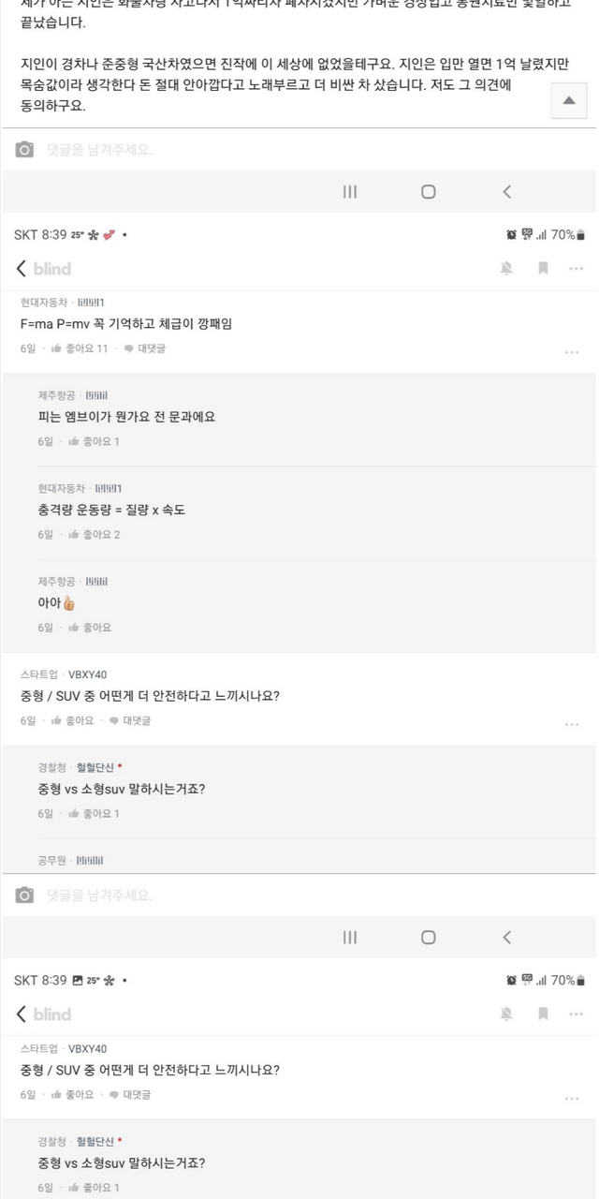This screenshot has width=599, height=1199.
Task: Tap 대댓글 on the upper VBXY40 comment
Action: tap(130, 720)
